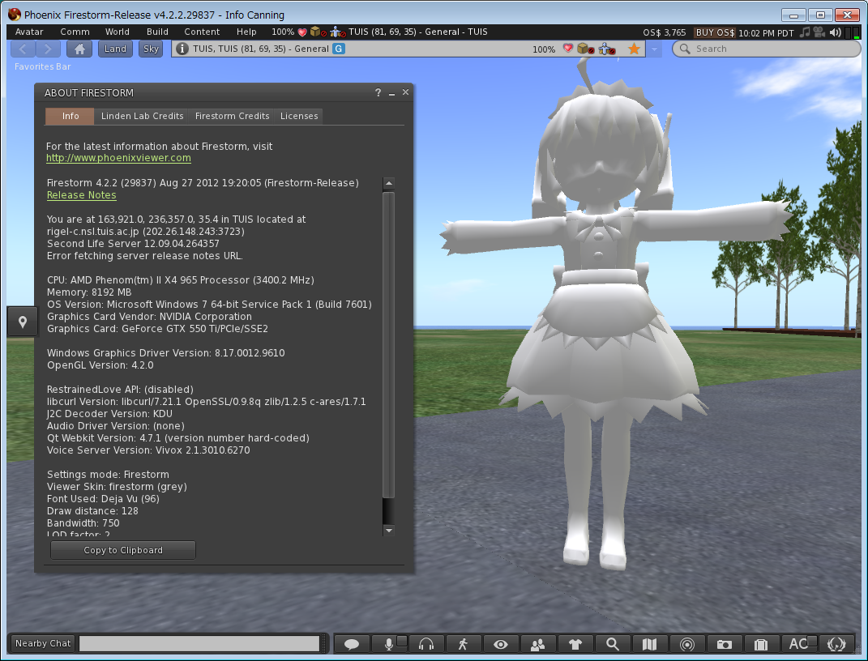This screenshot has width=868, height=661.
Task: Click the orange favorite star icon
Action: click(634, 49)
